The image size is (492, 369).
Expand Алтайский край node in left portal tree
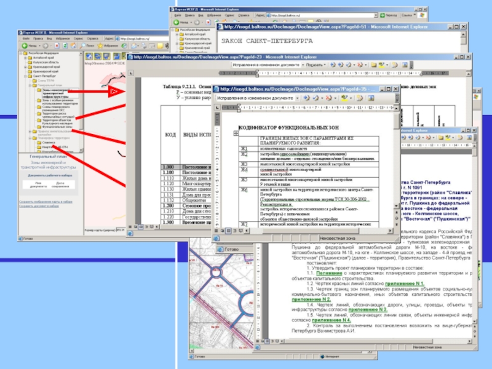(x=25, y=58)
